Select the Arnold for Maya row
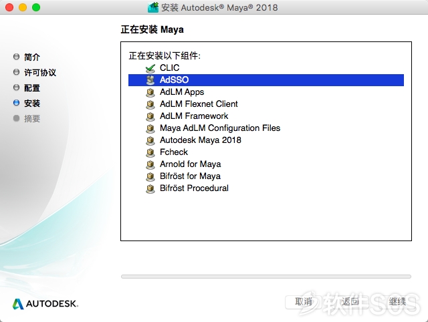428x322 pixels. click(x=266, y=164)
